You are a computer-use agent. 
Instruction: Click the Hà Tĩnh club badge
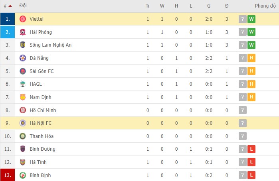pyautogui.click(x=23, y=162)
